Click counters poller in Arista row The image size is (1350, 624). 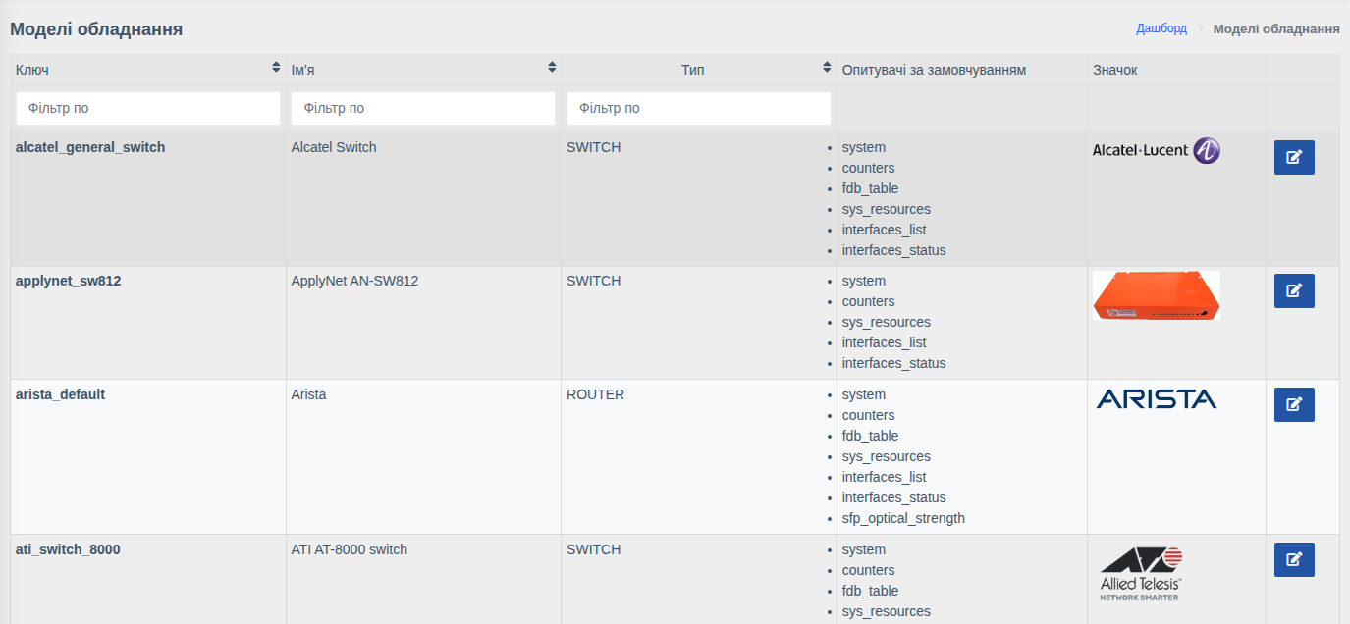[869, 415]
